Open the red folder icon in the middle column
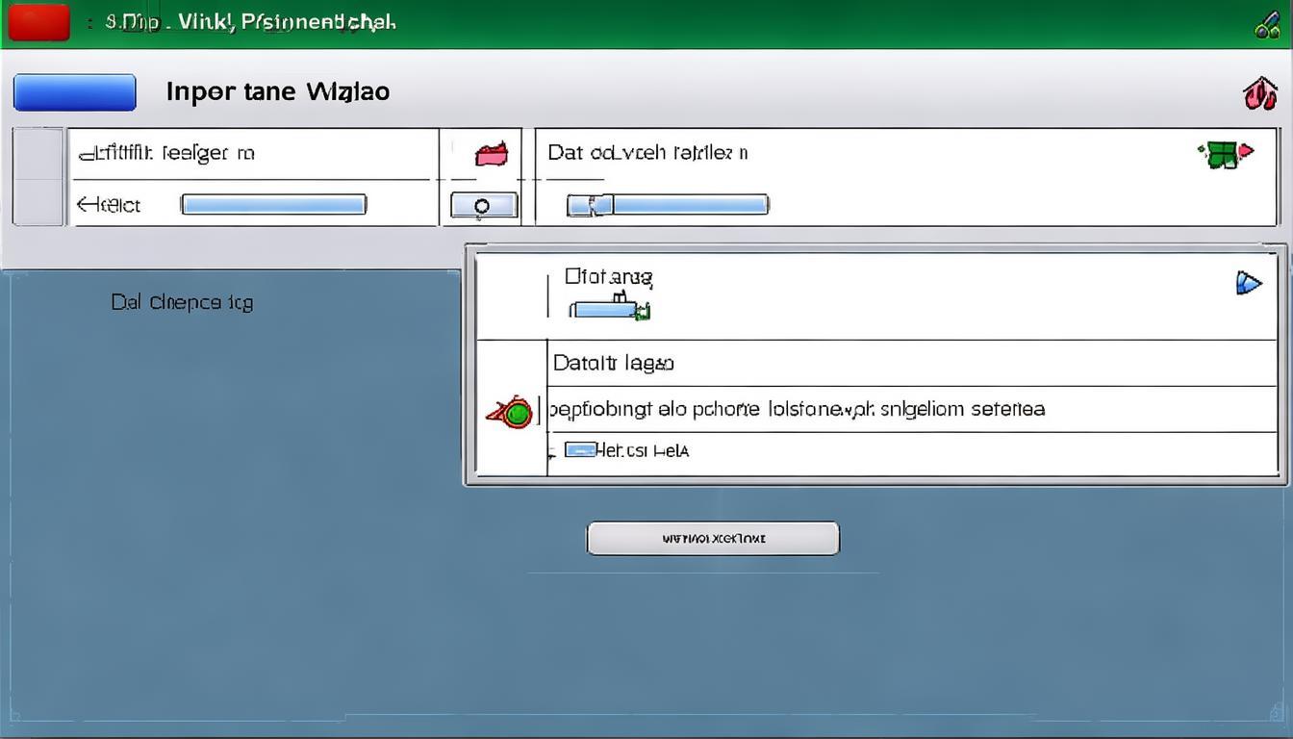The image size is (1293, 739). coord(491,154)
